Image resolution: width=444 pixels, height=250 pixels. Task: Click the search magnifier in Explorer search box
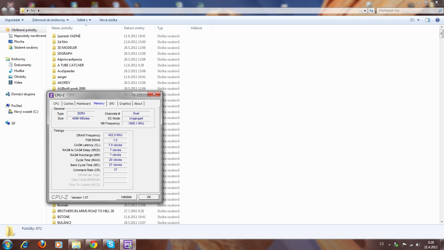pyautogui.click(x=440, y=11)
